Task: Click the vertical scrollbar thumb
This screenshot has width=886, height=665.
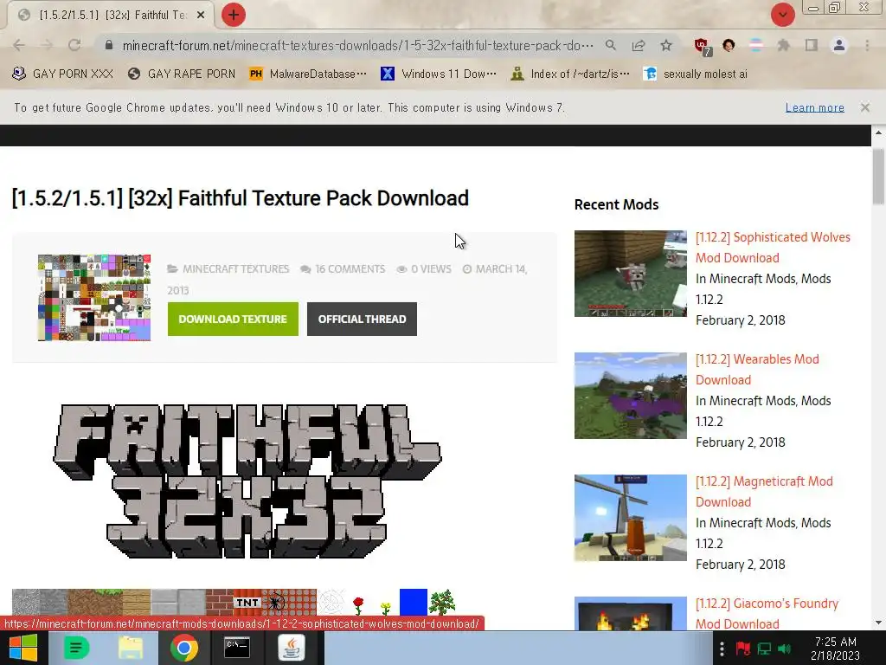Action: tap(878, 177)
